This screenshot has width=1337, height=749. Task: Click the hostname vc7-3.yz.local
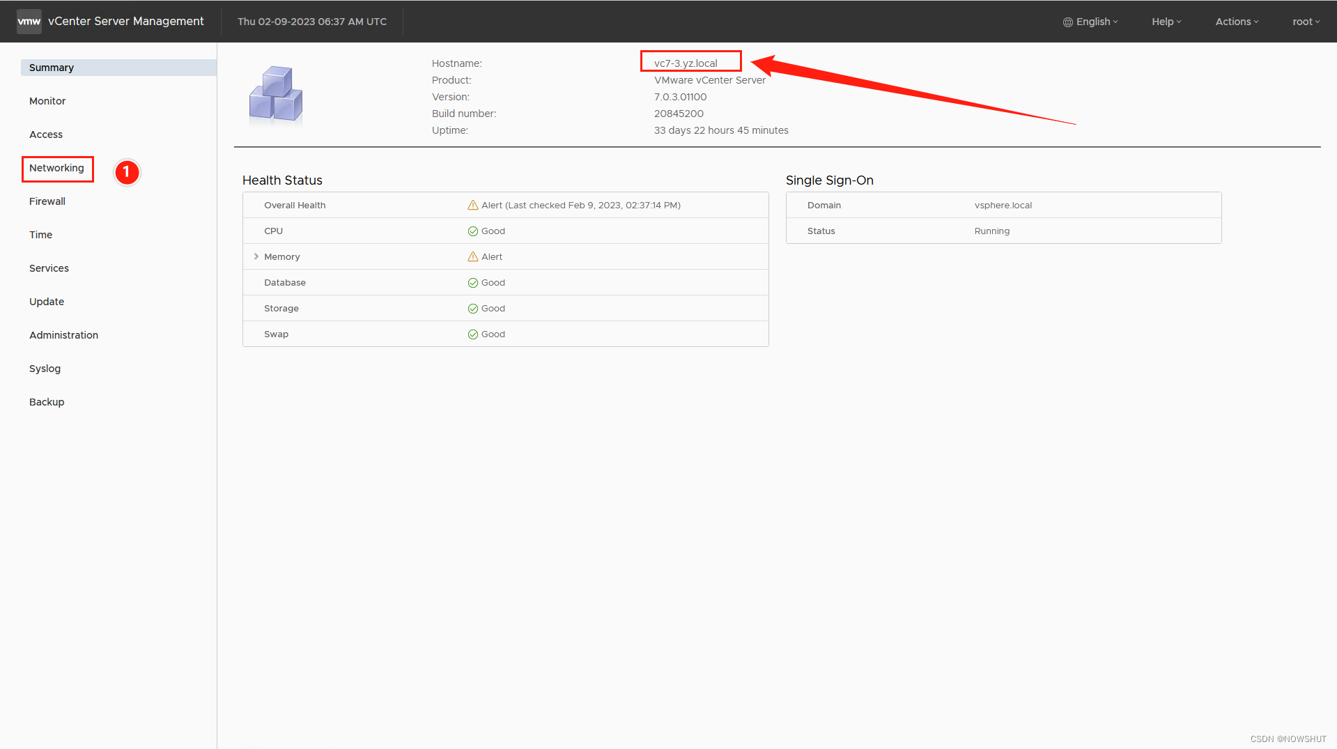click(x=686, y=63)
